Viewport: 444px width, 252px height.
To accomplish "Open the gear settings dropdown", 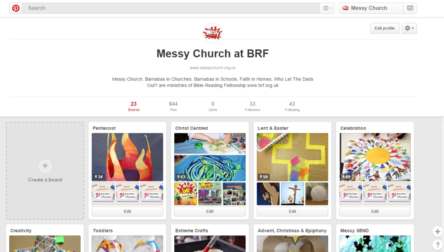I will pos(409,28).
